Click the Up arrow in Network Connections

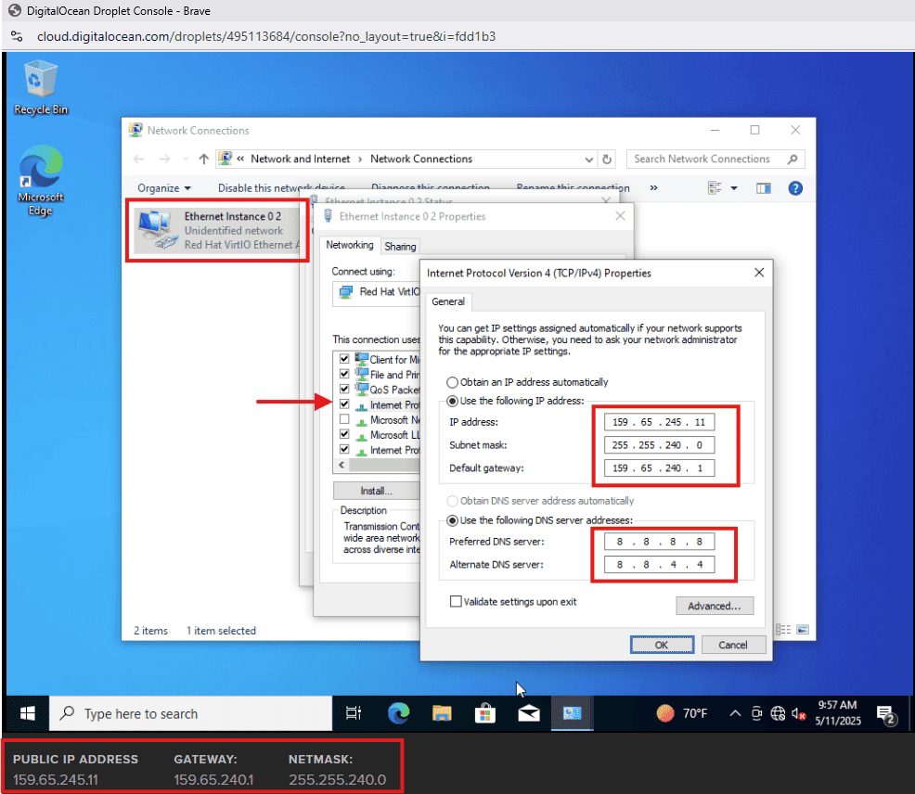203,159
